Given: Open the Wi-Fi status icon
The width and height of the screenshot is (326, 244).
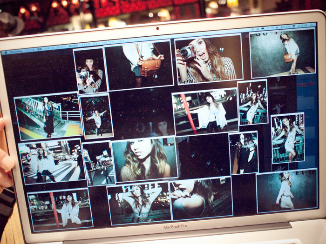Looking at the screenshot, I should point(272,28).
